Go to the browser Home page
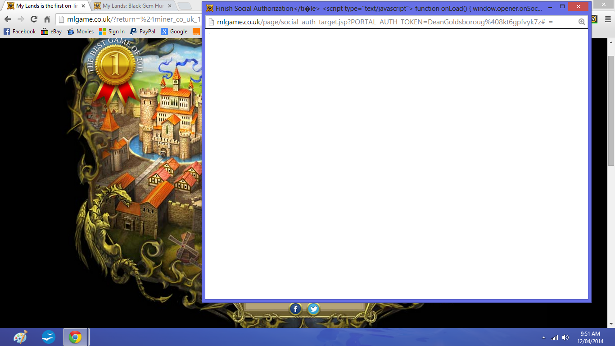 click(x=47, y=19)
